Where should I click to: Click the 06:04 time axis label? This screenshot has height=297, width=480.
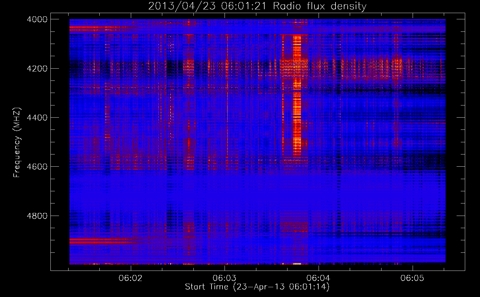(x=318, y=278)
